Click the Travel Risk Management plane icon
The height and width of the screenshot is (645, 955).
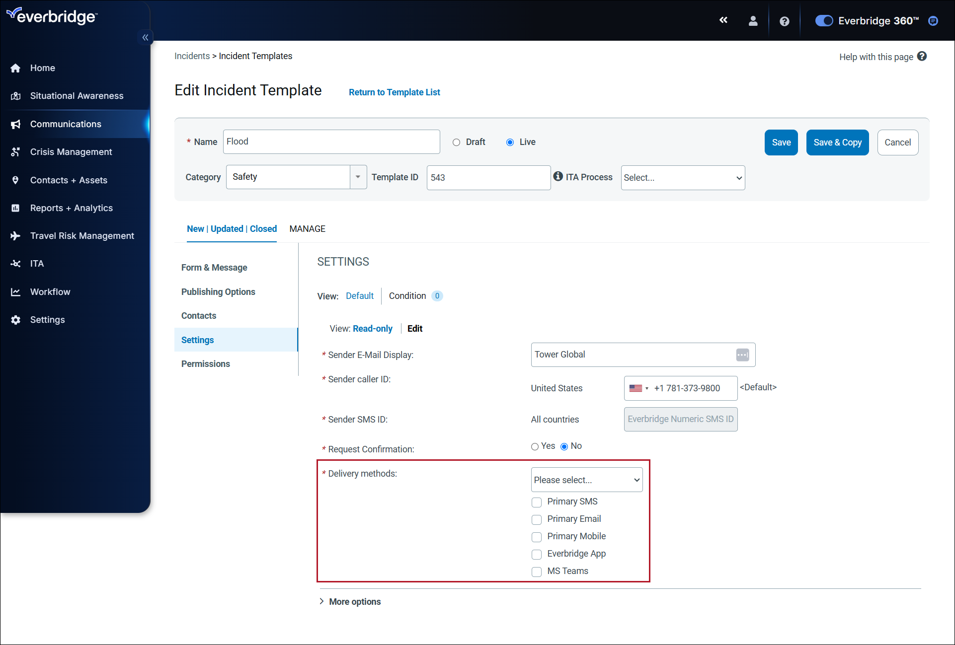click(16, 236)
